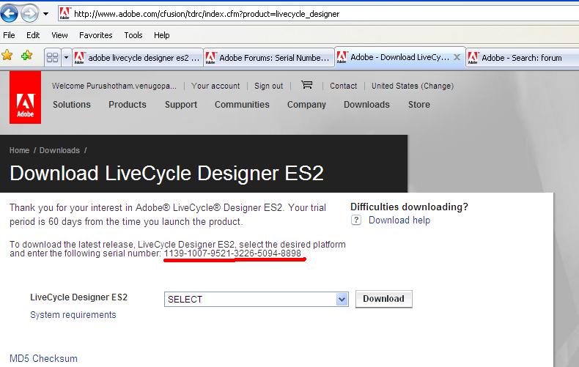Click the 'Sign out' link
The height and width of the screenshot is (367, 579).
pos(268,86)
